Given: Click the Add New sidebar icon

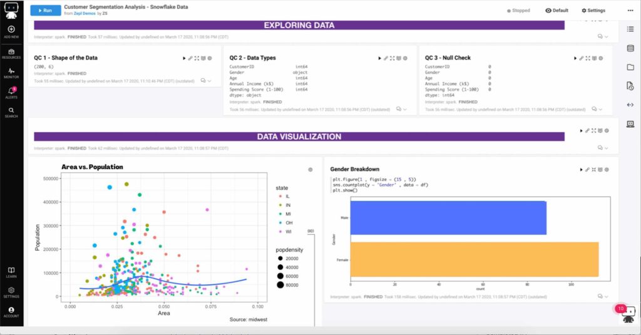Looking at the screenshot, I should tap(11, 31).
